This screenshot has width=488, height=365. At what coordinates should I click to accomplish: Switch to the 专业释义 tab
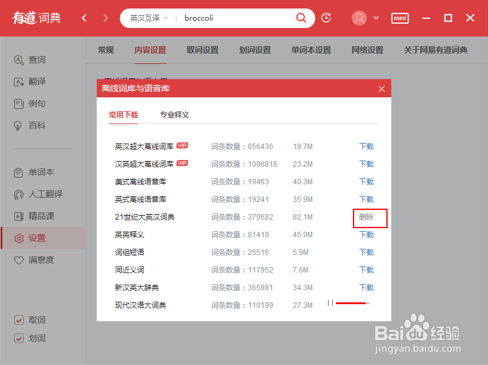(174, 115)
